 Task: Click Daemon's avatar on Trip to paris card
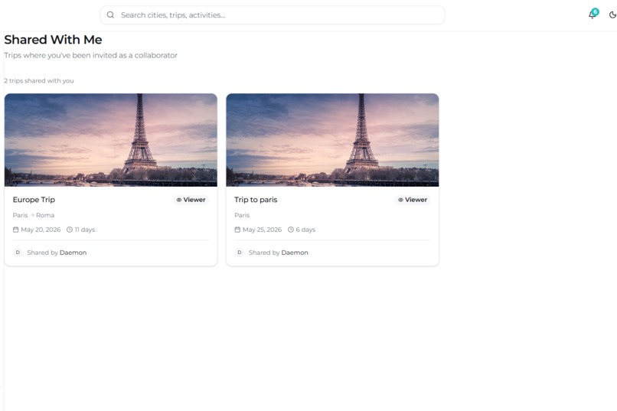[240, 253]
